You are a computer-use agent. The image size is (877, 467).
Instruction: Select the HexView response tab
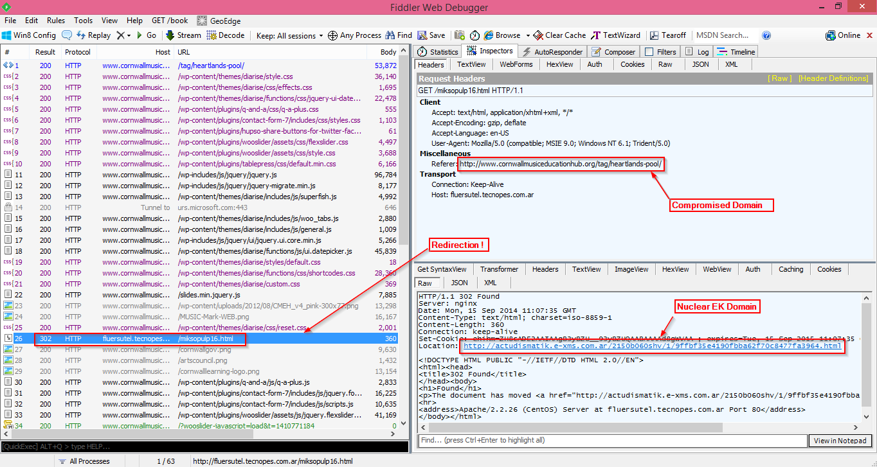click(675, 269)
